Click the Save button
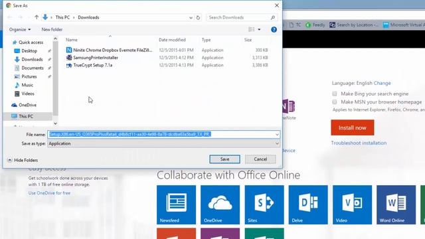 (x=224, y=159)
